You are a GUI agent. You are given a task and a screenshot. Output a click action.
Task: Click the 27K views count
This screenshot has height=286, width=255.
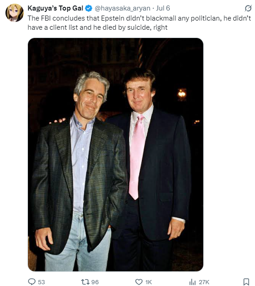pos(204,282)
